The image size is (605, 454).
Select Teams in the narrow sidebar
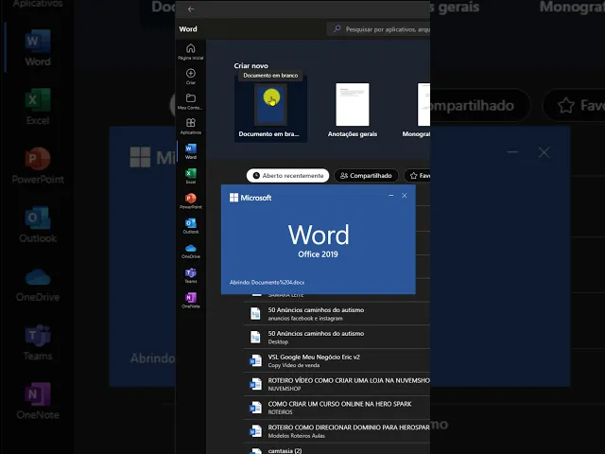click(191, 275)
